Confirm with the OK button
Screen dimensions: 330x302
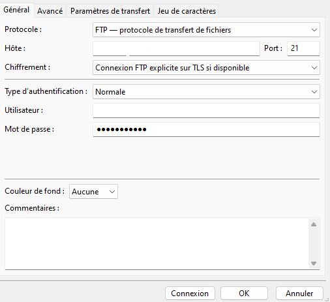click(x=244, y=294)
